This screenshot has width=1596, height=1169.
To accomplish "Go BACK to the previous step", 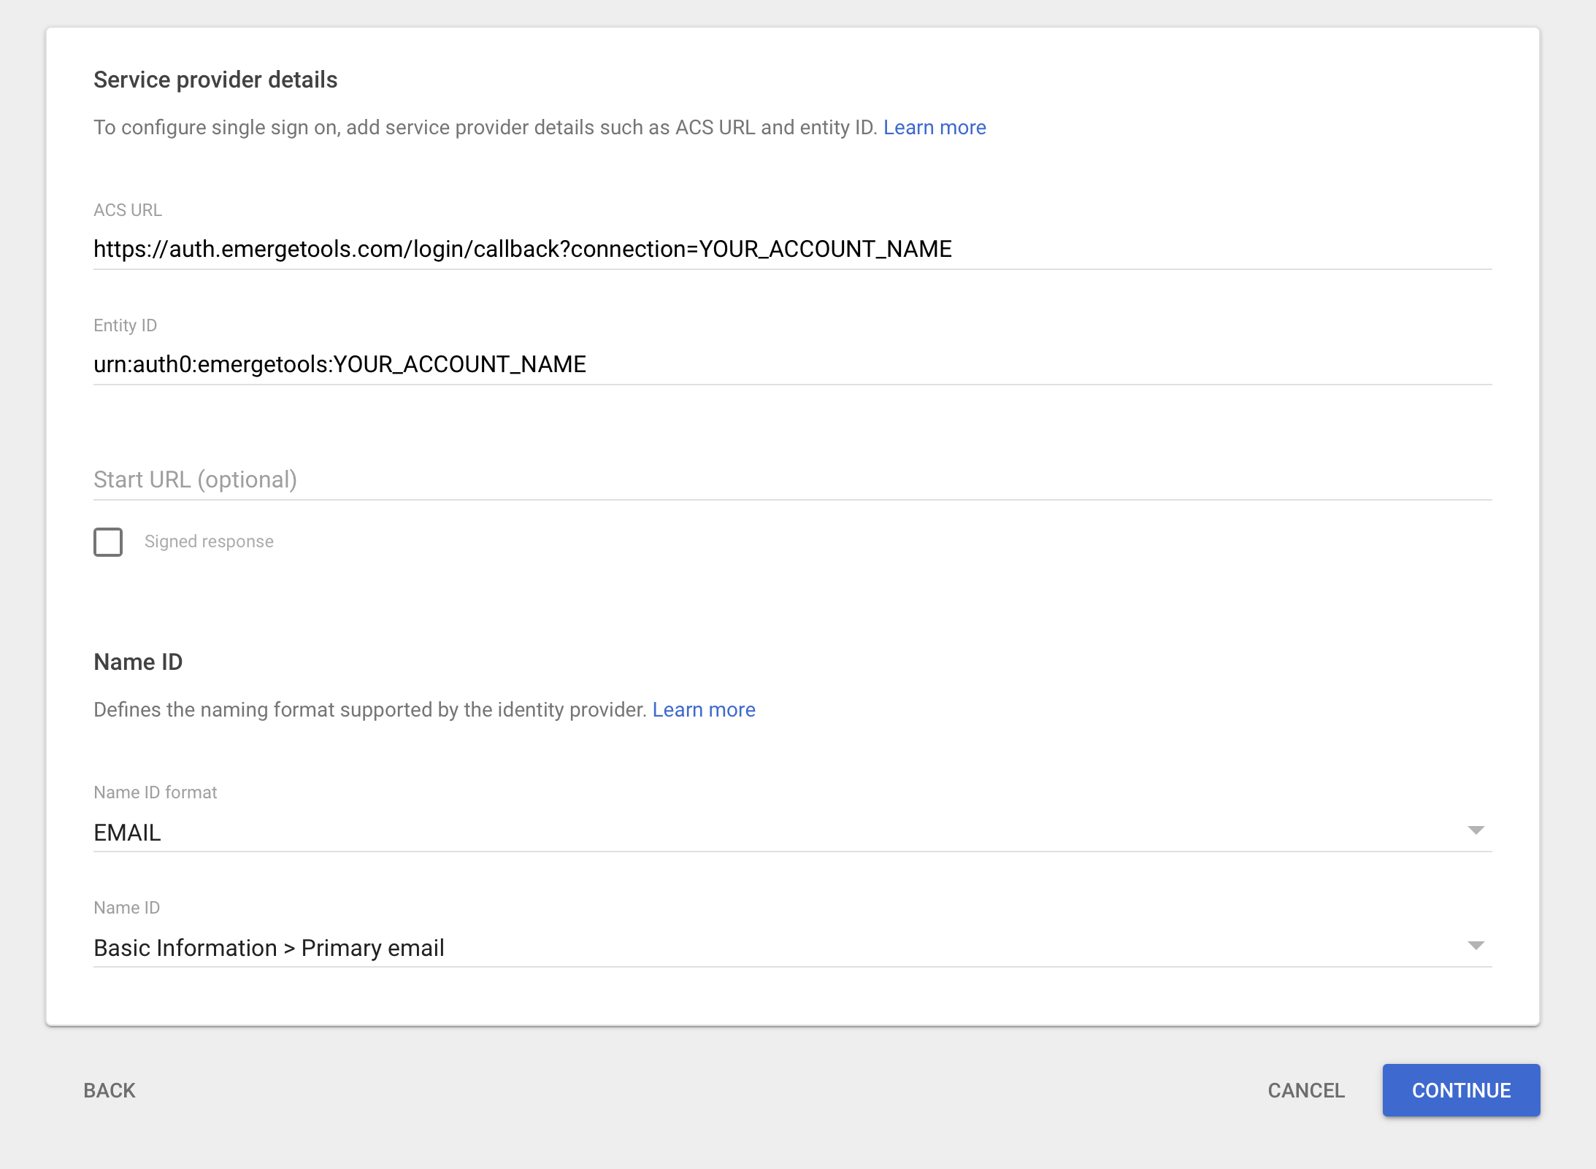I will point(110,1090).
